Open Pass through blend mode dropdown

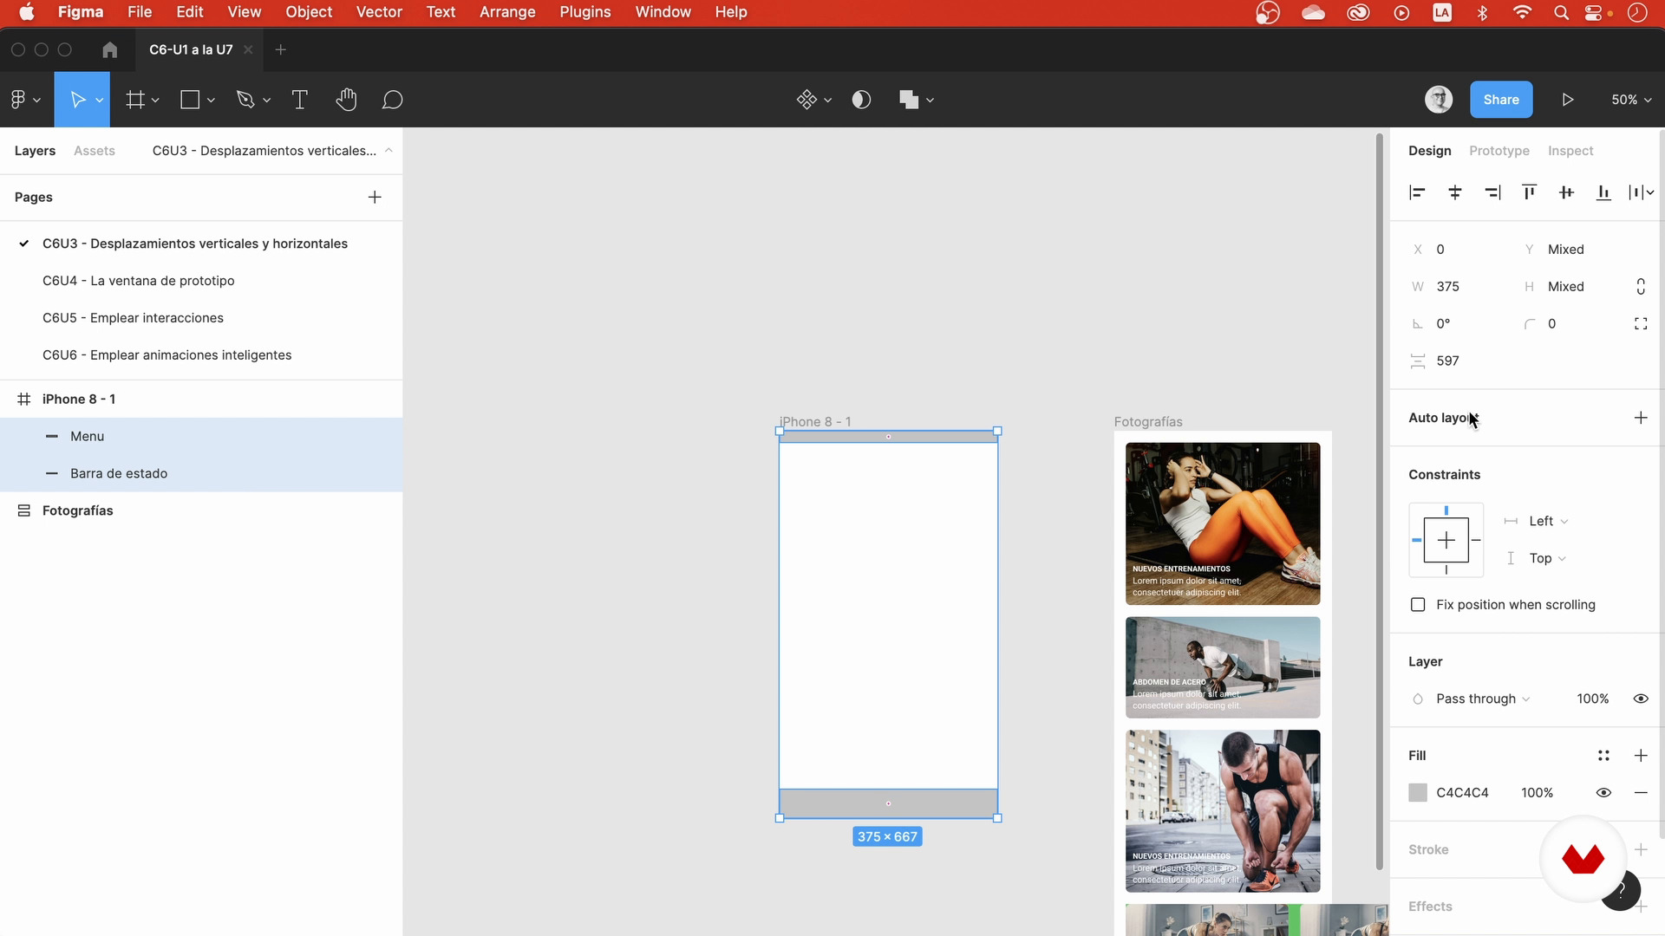click(1483, 699)
